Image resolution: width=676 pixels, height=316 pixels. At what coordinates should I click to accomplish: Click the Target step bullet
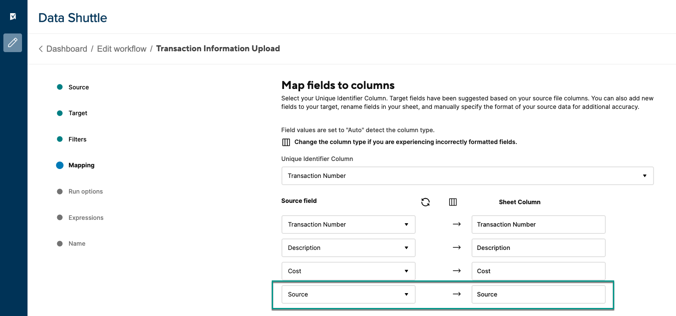(x=60, y=113)
